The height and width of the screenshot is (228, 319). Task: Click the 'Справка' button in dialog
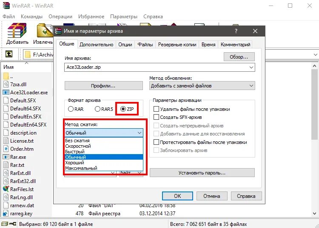point(246,196)
